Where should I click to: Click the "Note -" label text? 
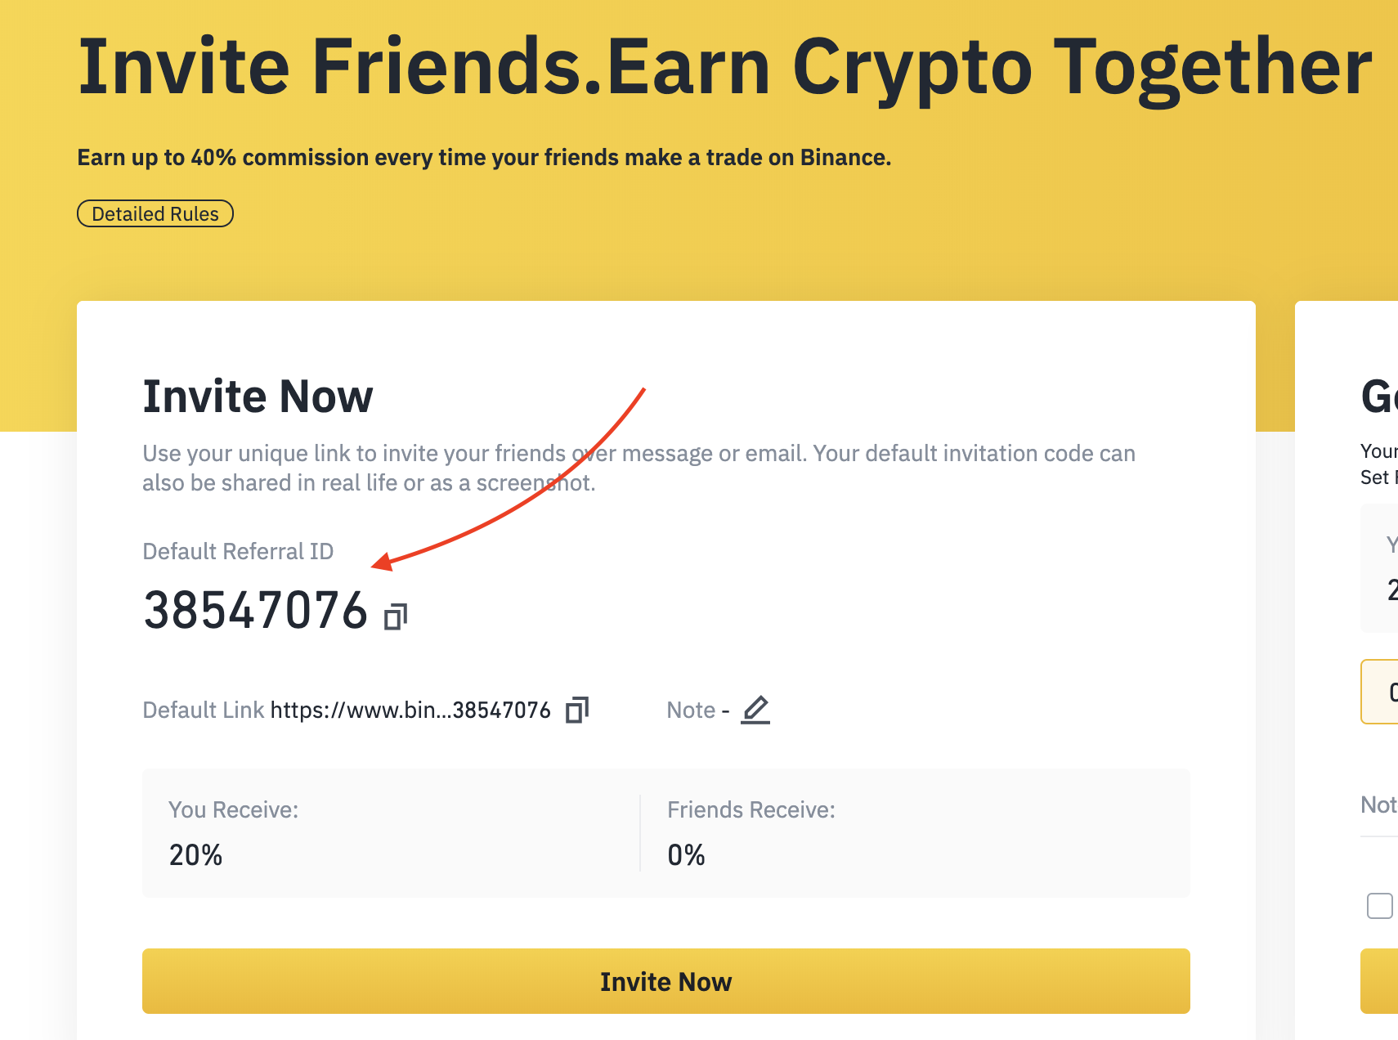(697, 710)
